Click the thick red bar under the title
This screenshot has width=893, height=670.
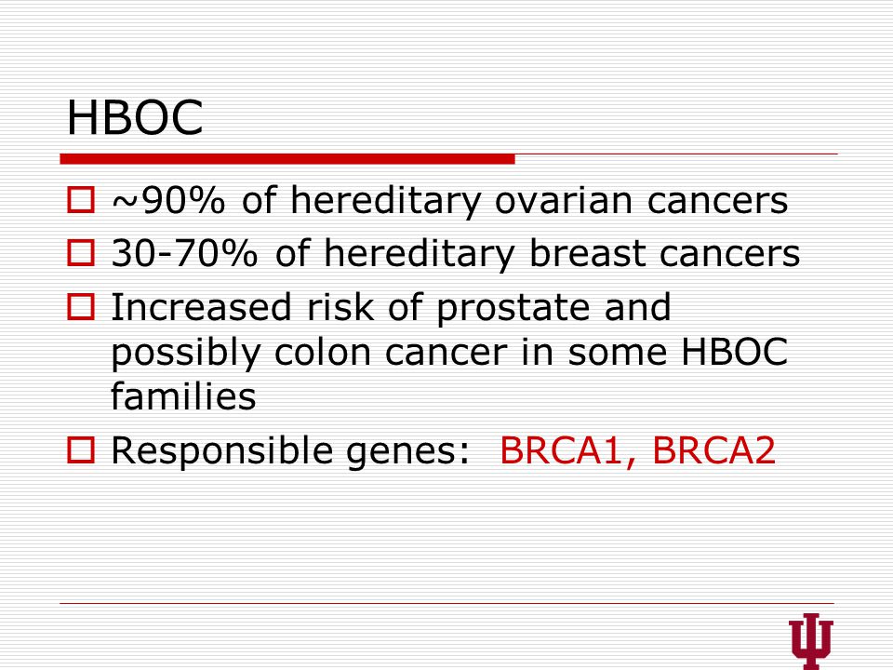click(x=287, y=159)
